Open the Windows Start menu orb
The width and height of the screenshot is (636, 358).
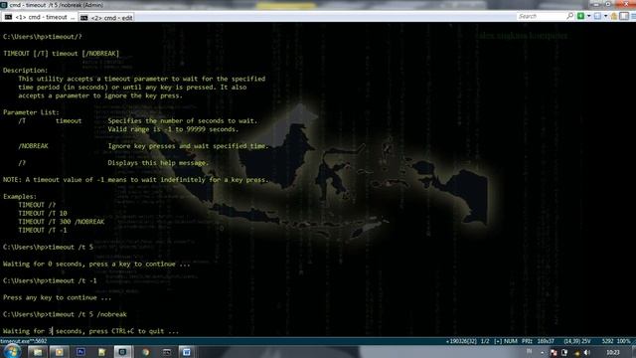(x=12, y=351)
